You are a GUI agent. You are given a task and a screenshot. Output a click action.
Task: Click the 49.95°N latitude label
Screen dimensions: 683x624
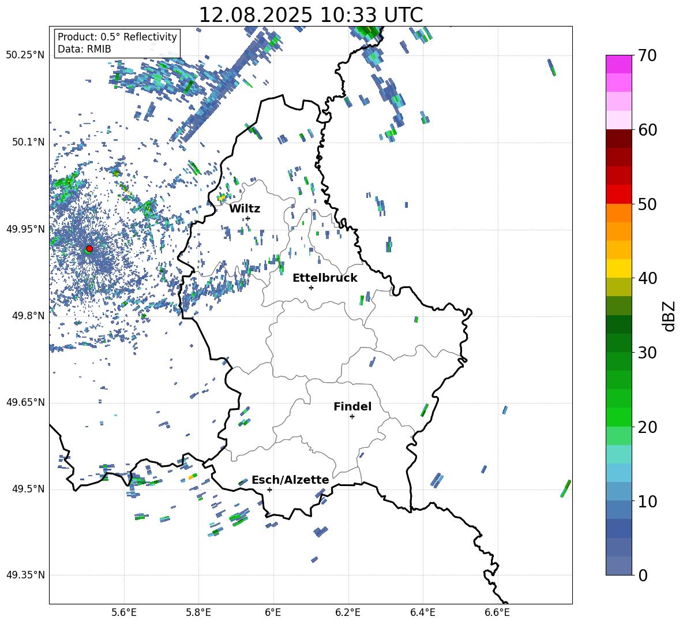pyautogui.click(x=25, y=229)
